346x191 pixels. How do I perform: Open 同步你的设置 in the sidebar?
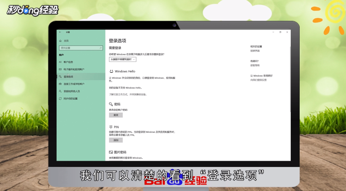coord(81,99)
